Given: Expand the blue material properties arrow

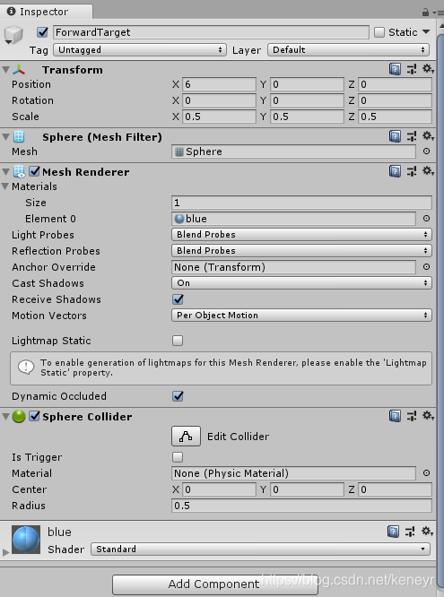Looking at the screenshot, I should pos(5,551).
